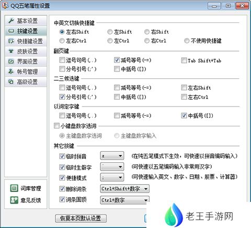Check 左右Ctrl under 二三候选键
This screenshot has width=251, height=228.
tap(184, 97)
